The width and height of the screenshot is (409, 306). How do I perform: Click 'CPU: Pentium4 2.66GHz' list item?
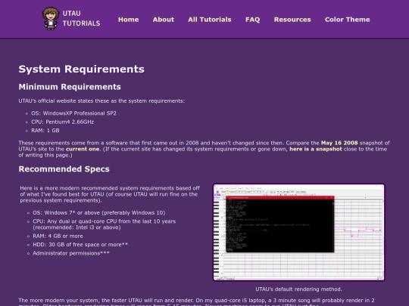tap(63, 122)
